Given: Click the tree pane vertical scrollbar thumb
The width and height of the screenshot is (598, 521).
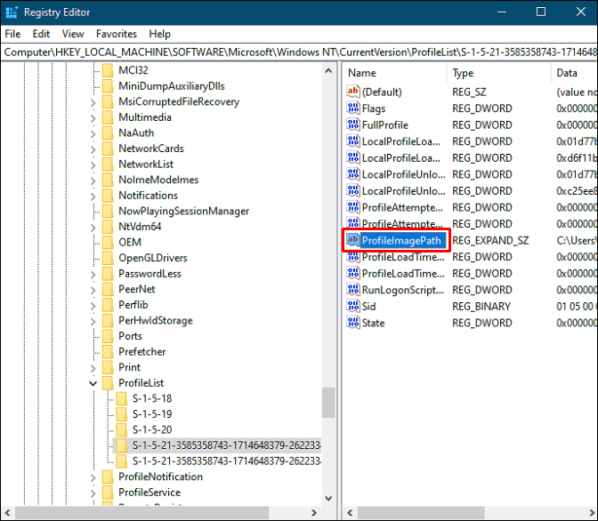Looking at the screenshot, I should (x=328, y=403).
